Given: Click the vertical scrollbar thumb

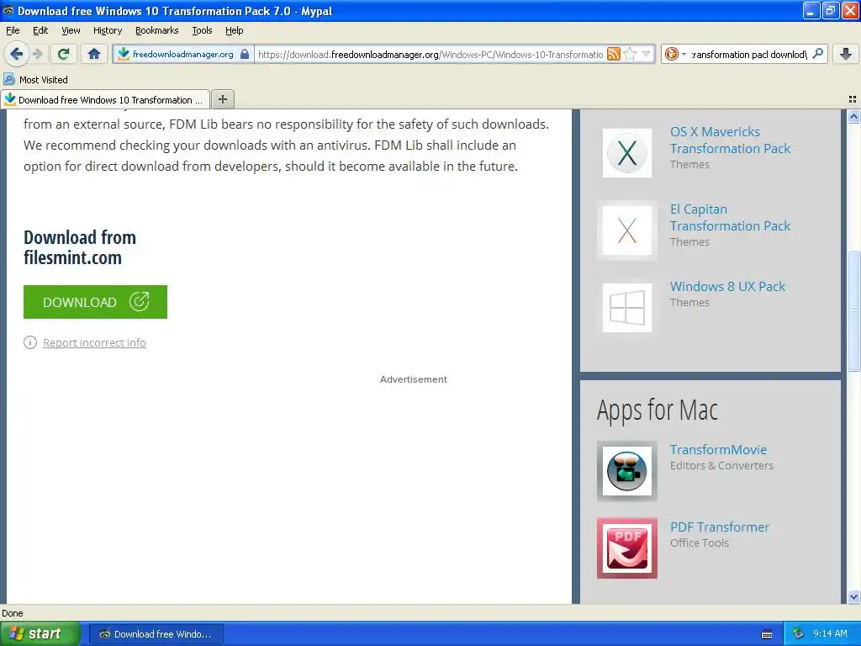Looking at the screenshot, I should click(x=853, y=311).
